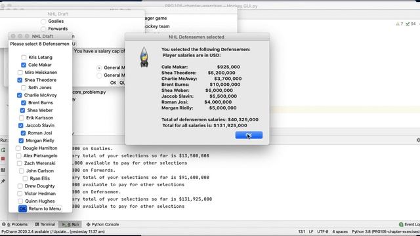Click OK in NHL Defensemen selected dialog

[x=249, y=135]
